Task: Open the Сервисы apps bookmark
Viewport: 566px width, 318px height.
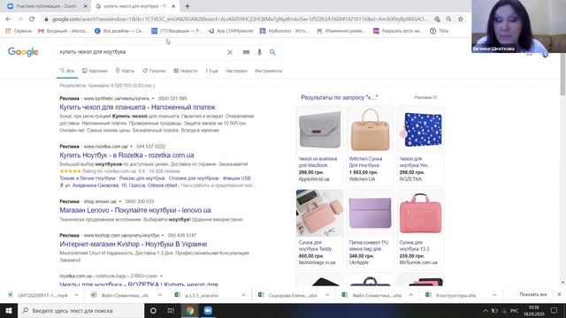Action: (19, 31)
